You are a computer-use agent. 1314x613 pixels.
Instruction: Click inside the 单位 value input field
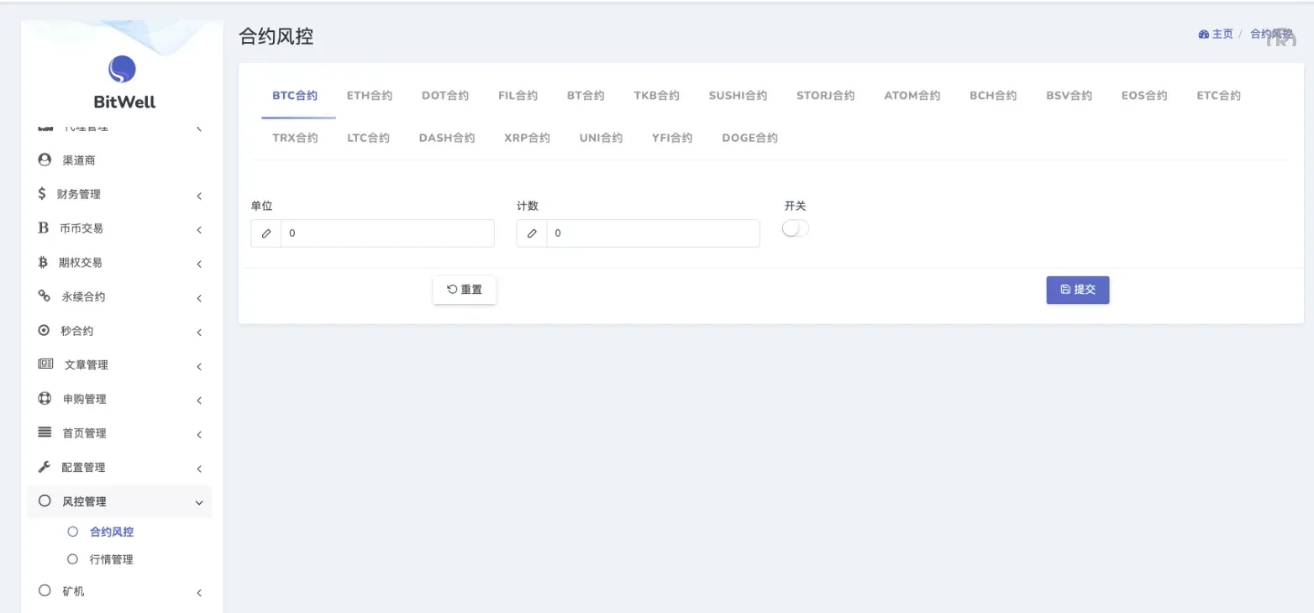tap(386, 233)
